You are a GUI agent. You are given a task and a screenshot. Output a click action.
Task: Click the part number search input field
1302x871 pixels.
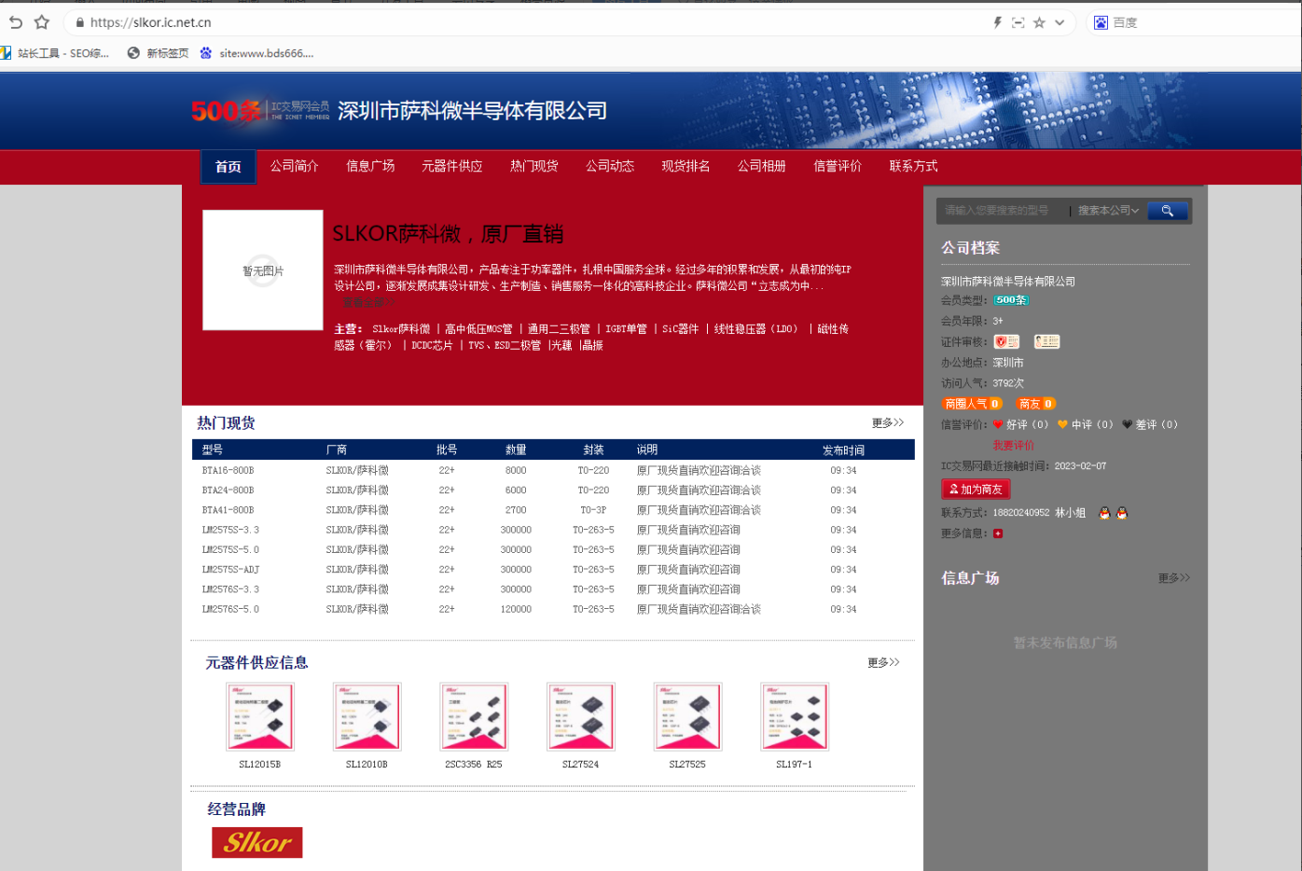1003,211
